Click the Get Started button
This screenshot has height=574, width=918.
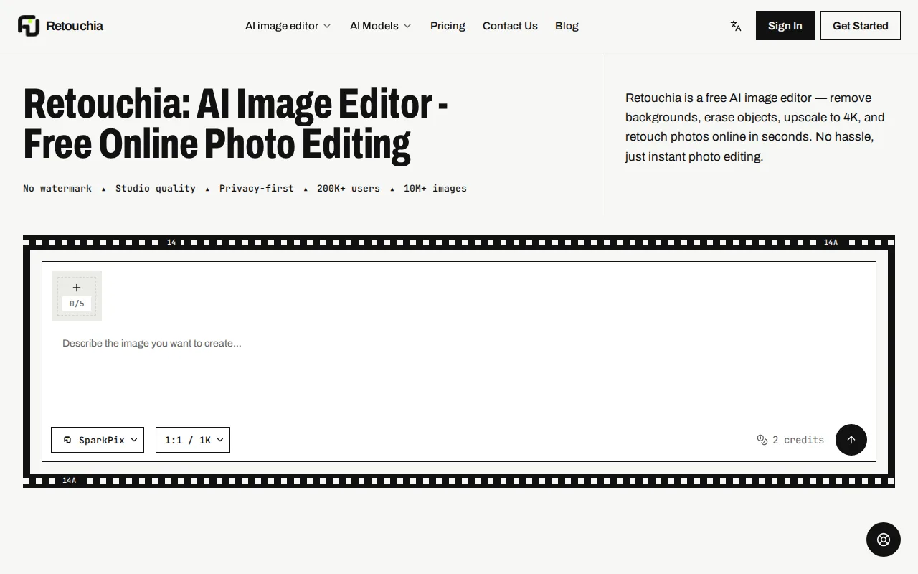coord(861,26)
